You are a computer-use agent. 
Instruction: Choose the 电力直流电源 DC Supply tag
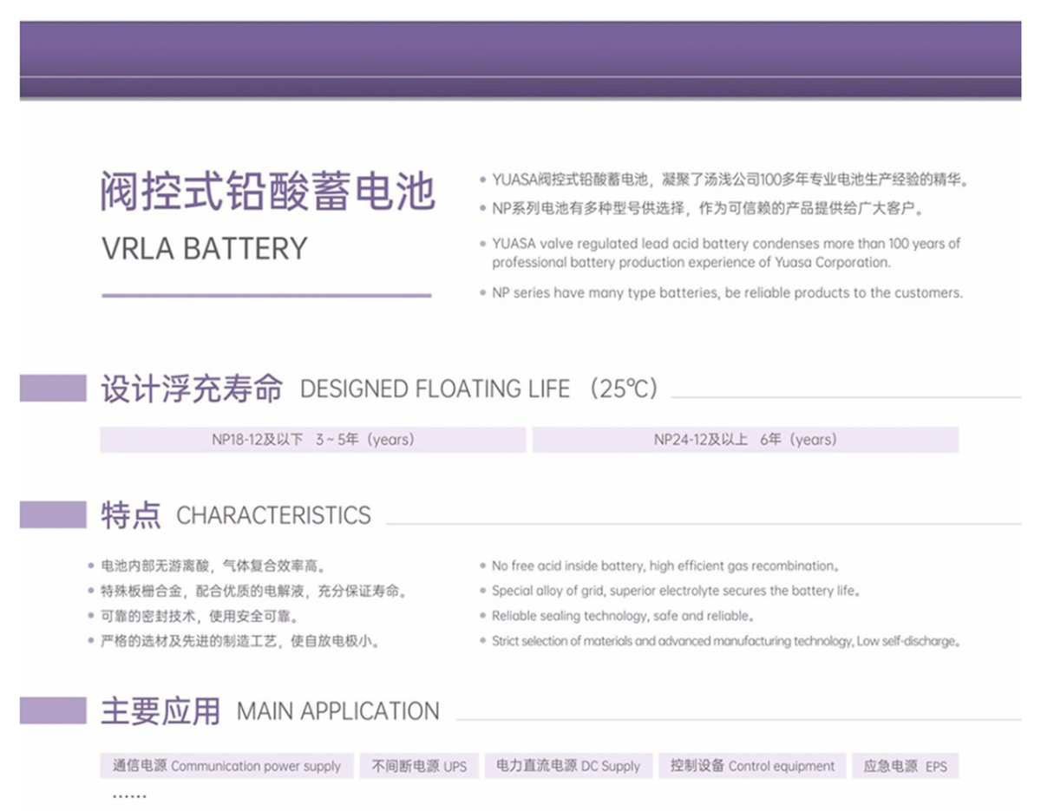[x=568, y=766]
